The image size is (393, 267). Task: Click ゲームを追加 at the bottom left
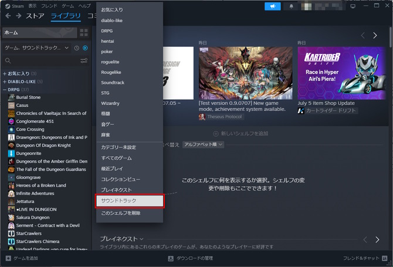click(x=22, y=258)
